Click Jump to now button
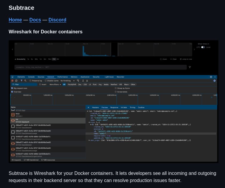 click(186, 59)
